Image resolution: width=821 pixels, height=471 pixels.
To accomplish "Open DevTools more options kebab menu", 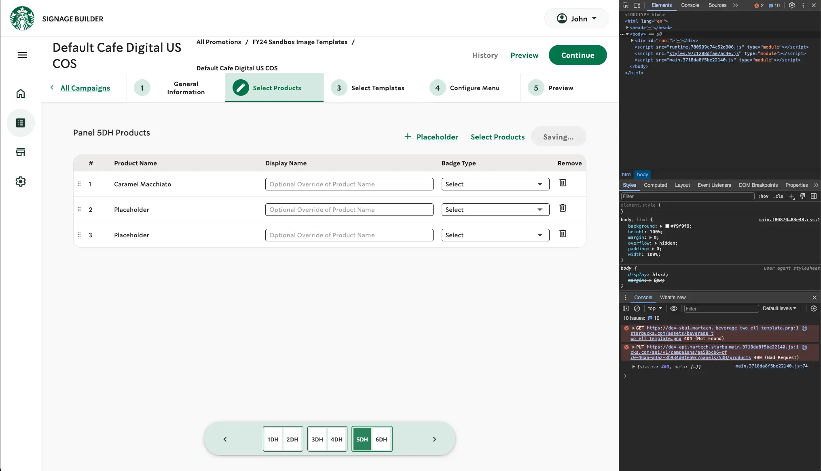I will (x=803, y=5).
